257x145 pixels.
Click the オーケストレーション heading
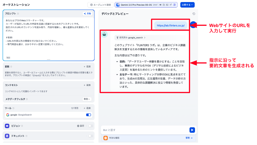[16, 5]
